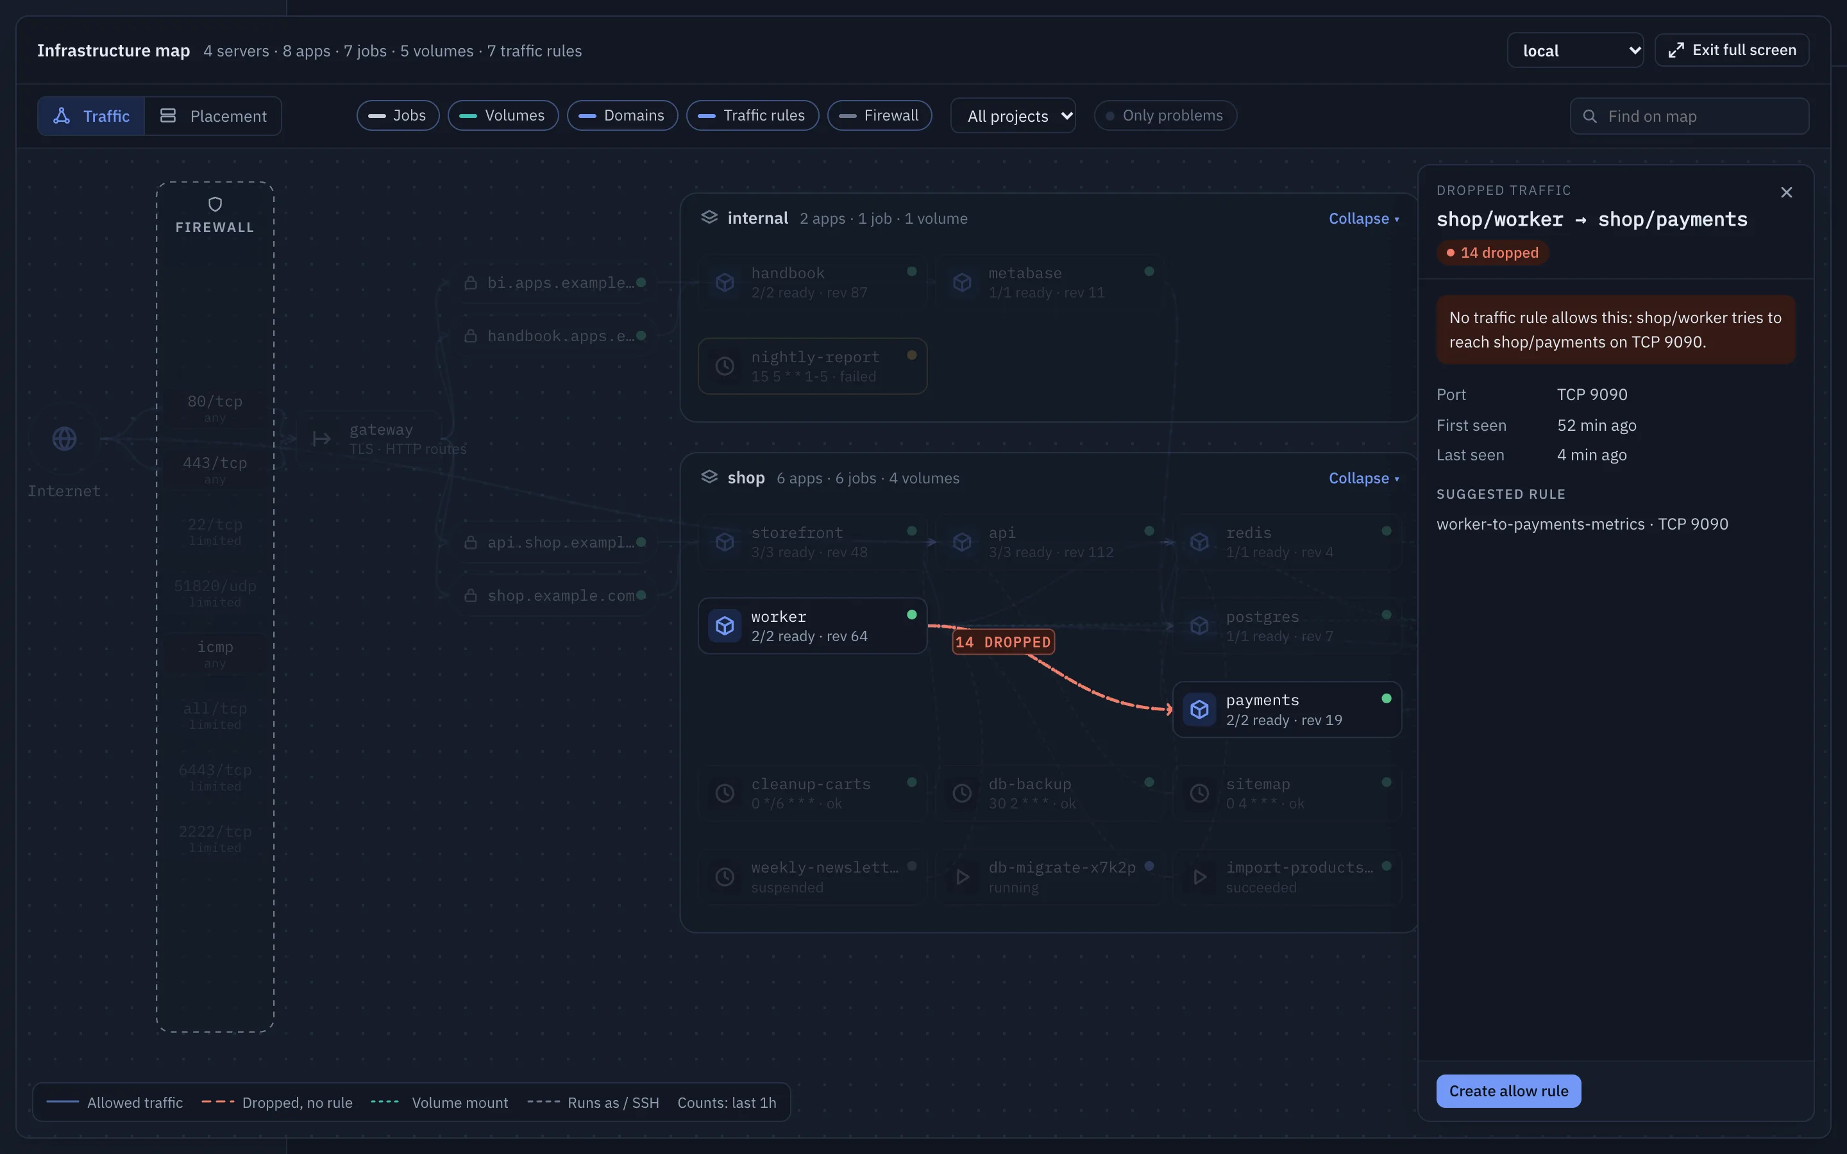Click the shop project layers icon
Screen dimensions: 1847x1154
pyautogui.click(x=709, y=477)
